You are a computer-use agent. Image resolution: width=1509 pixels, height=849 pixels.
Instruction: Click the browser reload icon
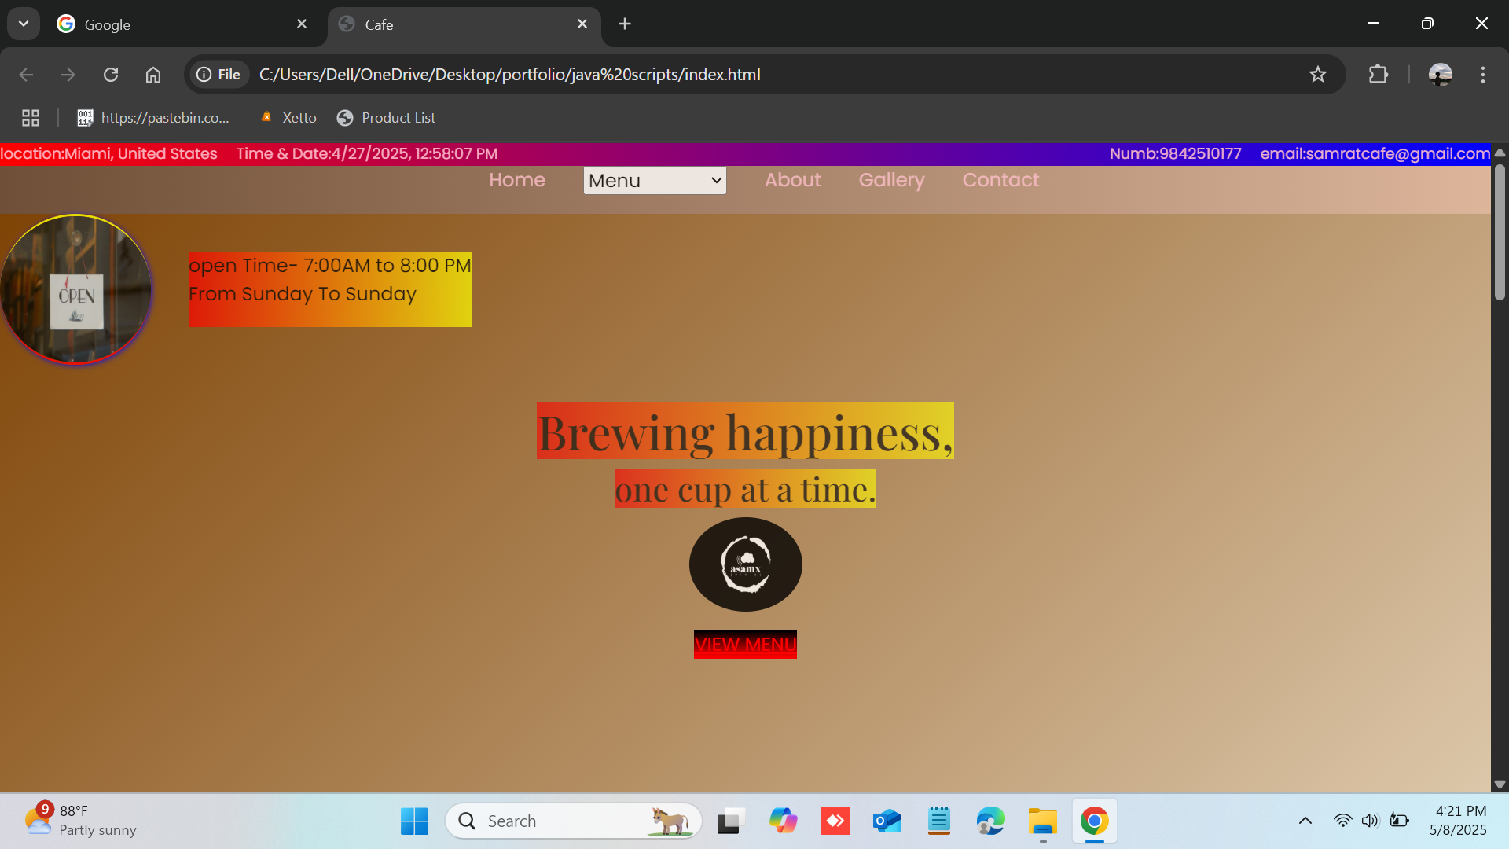[x=111, y=75]
